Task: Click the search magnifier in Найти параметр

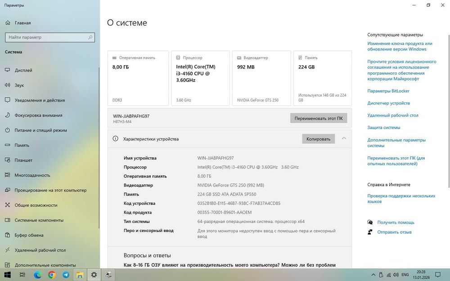Action: (x=90, y=37)
